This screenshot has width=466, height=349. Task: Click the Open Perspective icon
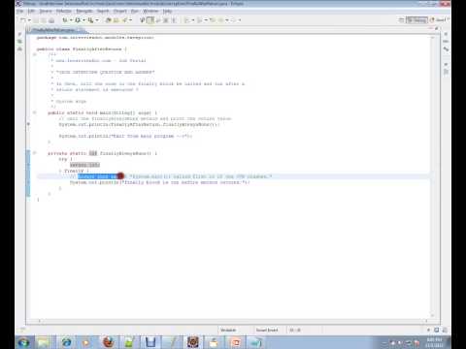click(401, 20)
